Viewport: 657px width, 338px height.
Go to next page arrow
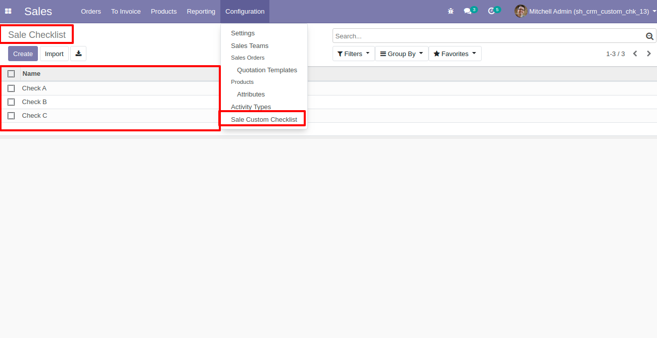click(x=649, y=54)
